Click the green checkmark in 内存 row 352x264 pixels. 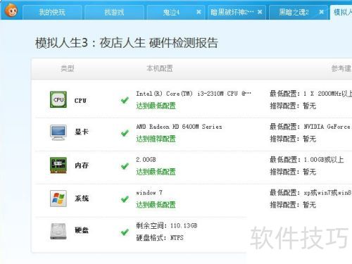[125, 166]
